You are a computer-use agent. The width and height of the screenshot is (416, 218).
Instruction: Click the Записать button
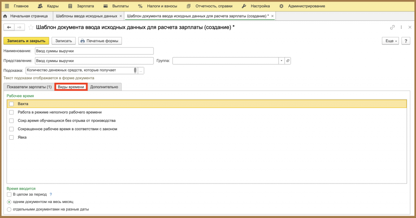click(64, 41)
